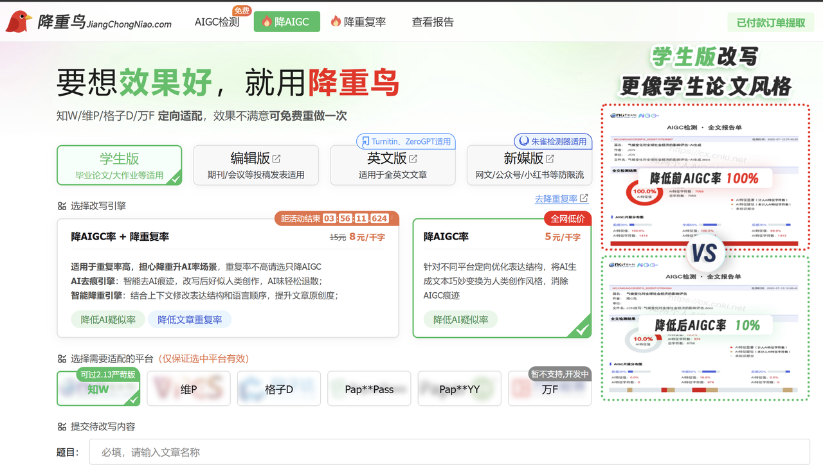This screenshot has width=823, height=474.
Task: Click the VS badge between the reports
Action: 705,252
